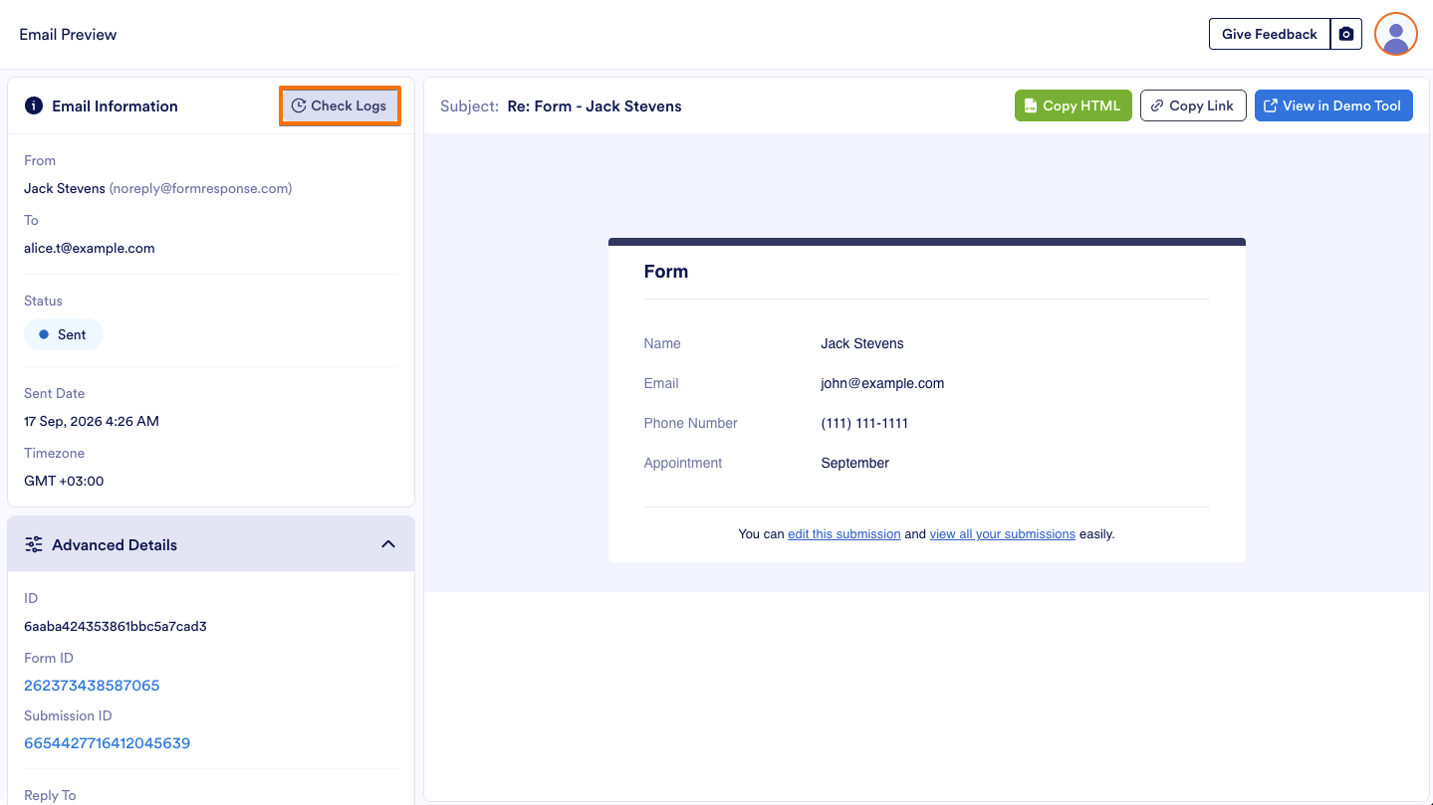This screenshot has height=805, width=1433.
Task: Open the user profile avatar
Action: click(x=1396, y=34)
